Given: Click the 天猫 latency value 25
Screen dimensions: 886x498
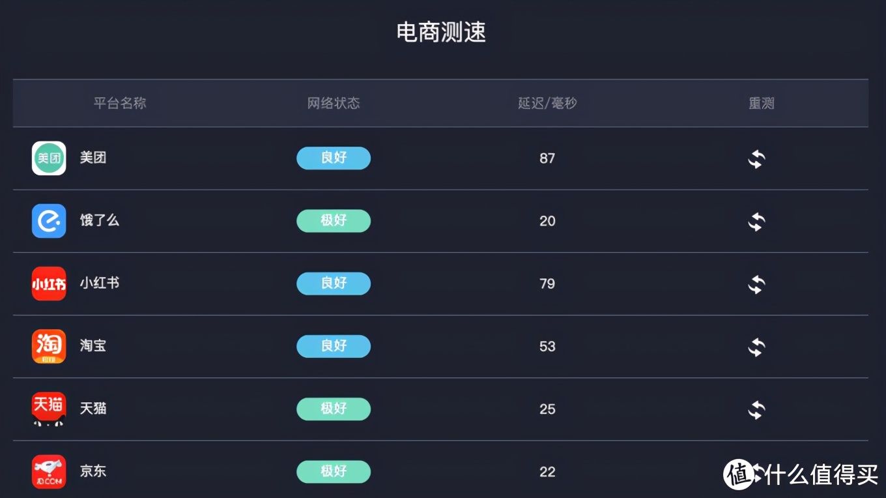Looking at the screenshot, I should [x=547, y=409].
